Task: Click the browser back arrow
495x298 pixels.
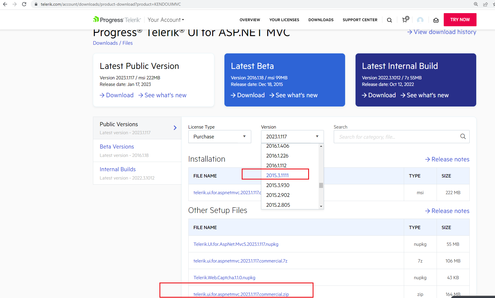Action: pyautogui.click(x=5, y=4)
